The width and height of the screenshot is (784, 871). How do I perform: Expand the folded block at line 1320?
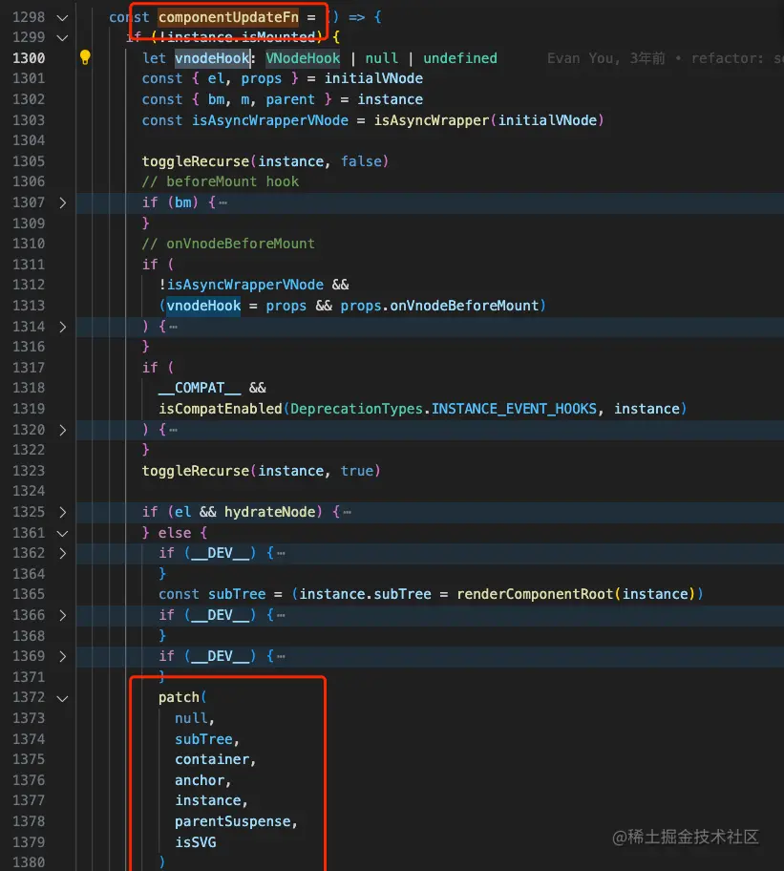pyautogui.click(x=63, y=430)
